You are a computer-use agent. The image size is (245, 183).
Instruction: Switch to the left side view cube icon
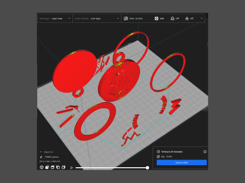[58, 167]
